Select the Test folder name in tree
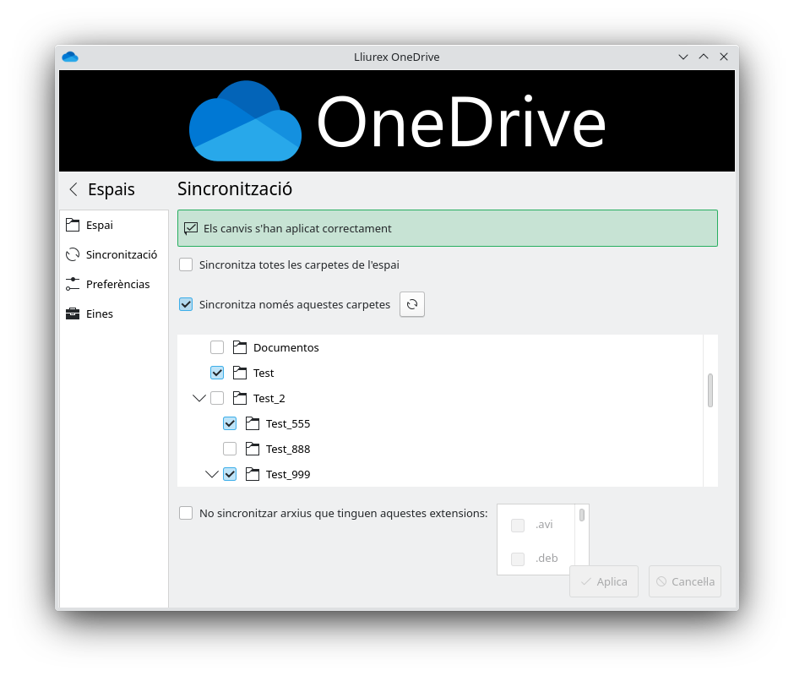Screen dimensions: 794x676 point(264,373)
